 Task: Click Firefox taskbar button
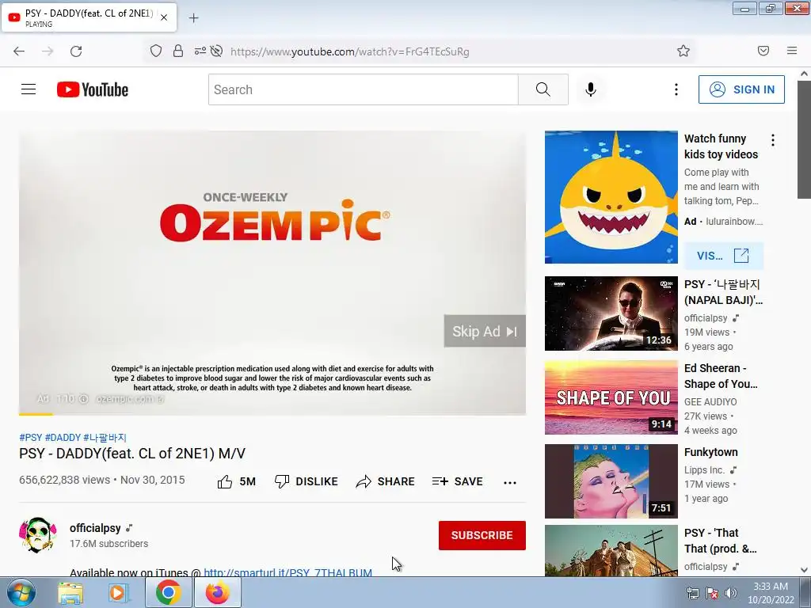217,592
